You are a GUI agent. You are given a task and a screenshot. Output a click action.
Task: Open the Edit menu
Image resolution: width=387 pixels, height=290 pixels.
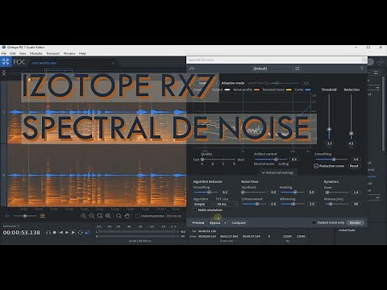[x=13, y=53]
